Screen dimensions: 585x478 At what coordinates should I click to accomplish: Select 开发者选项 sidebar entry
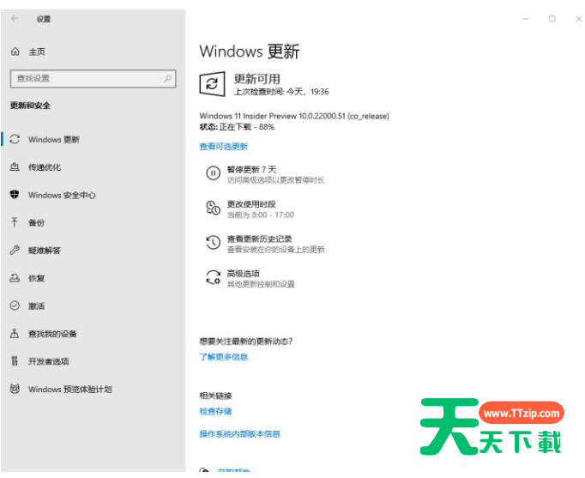click(49, 361)
